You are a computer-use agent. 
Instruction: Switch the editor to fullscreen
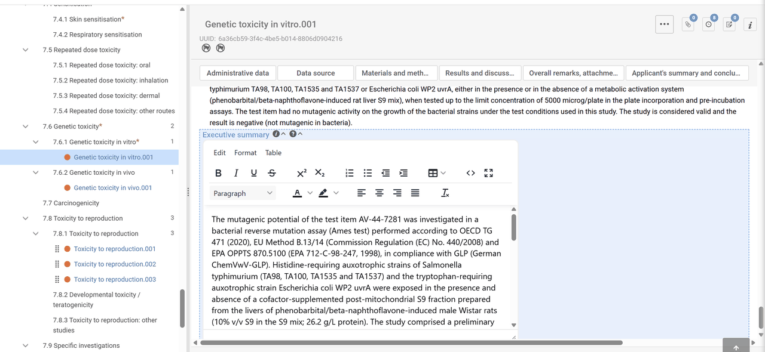(488, 173)
